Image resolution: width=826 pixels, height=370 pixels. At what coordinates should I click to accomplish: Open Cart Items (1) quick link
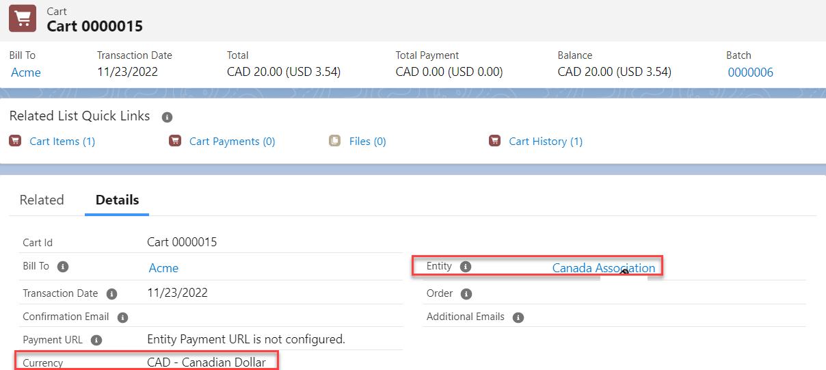click(x=62, y=142)
